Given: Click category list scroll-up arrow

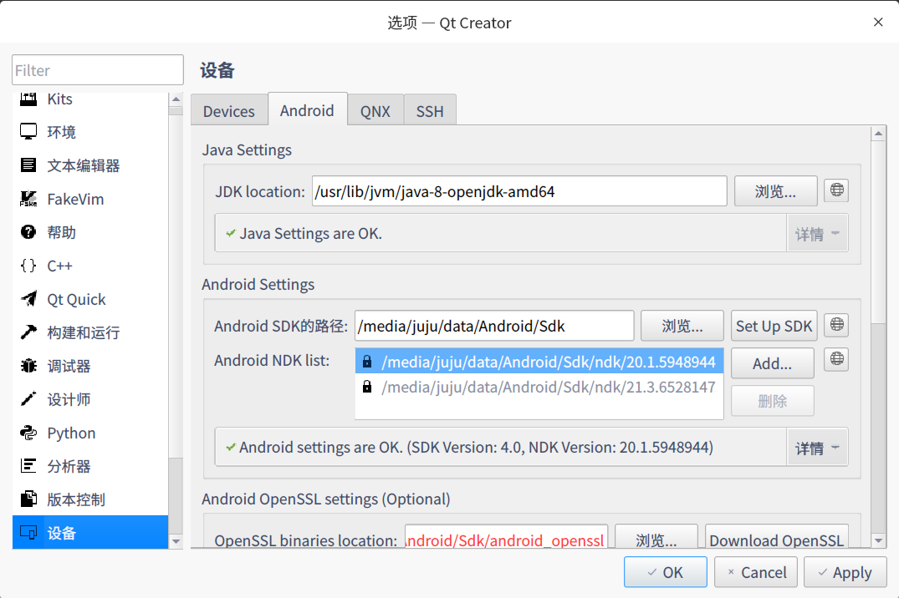Looking at the screenshot, I should [176, 99].
